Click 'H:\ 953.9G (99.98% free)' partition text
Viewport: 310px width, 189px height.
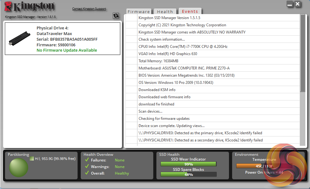pyautogui.click(x=55, y=159)
